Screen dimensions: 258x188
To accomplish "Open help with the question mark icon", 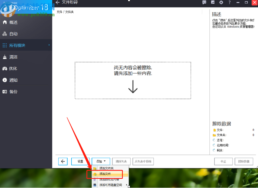I will [x=229, y=2].
